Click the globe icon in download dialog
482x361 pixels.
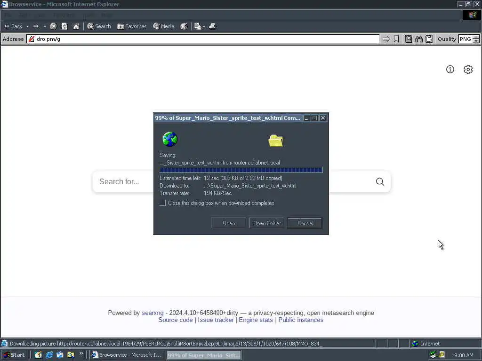170,139
